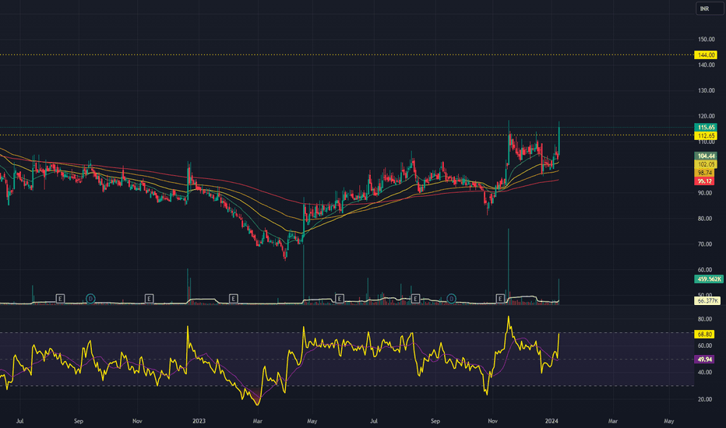Click the 70.00 price axis value
Screen dimensions: 726x428
coord(705,244)
